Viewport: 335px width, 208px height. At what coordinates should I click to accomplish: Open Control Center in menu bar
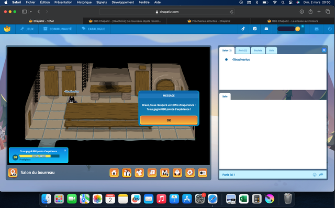tap(291, 2)
